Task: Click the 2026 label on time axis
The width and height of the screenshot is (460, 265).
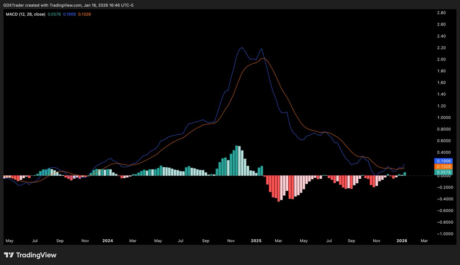Action: [x=402, y=241]
